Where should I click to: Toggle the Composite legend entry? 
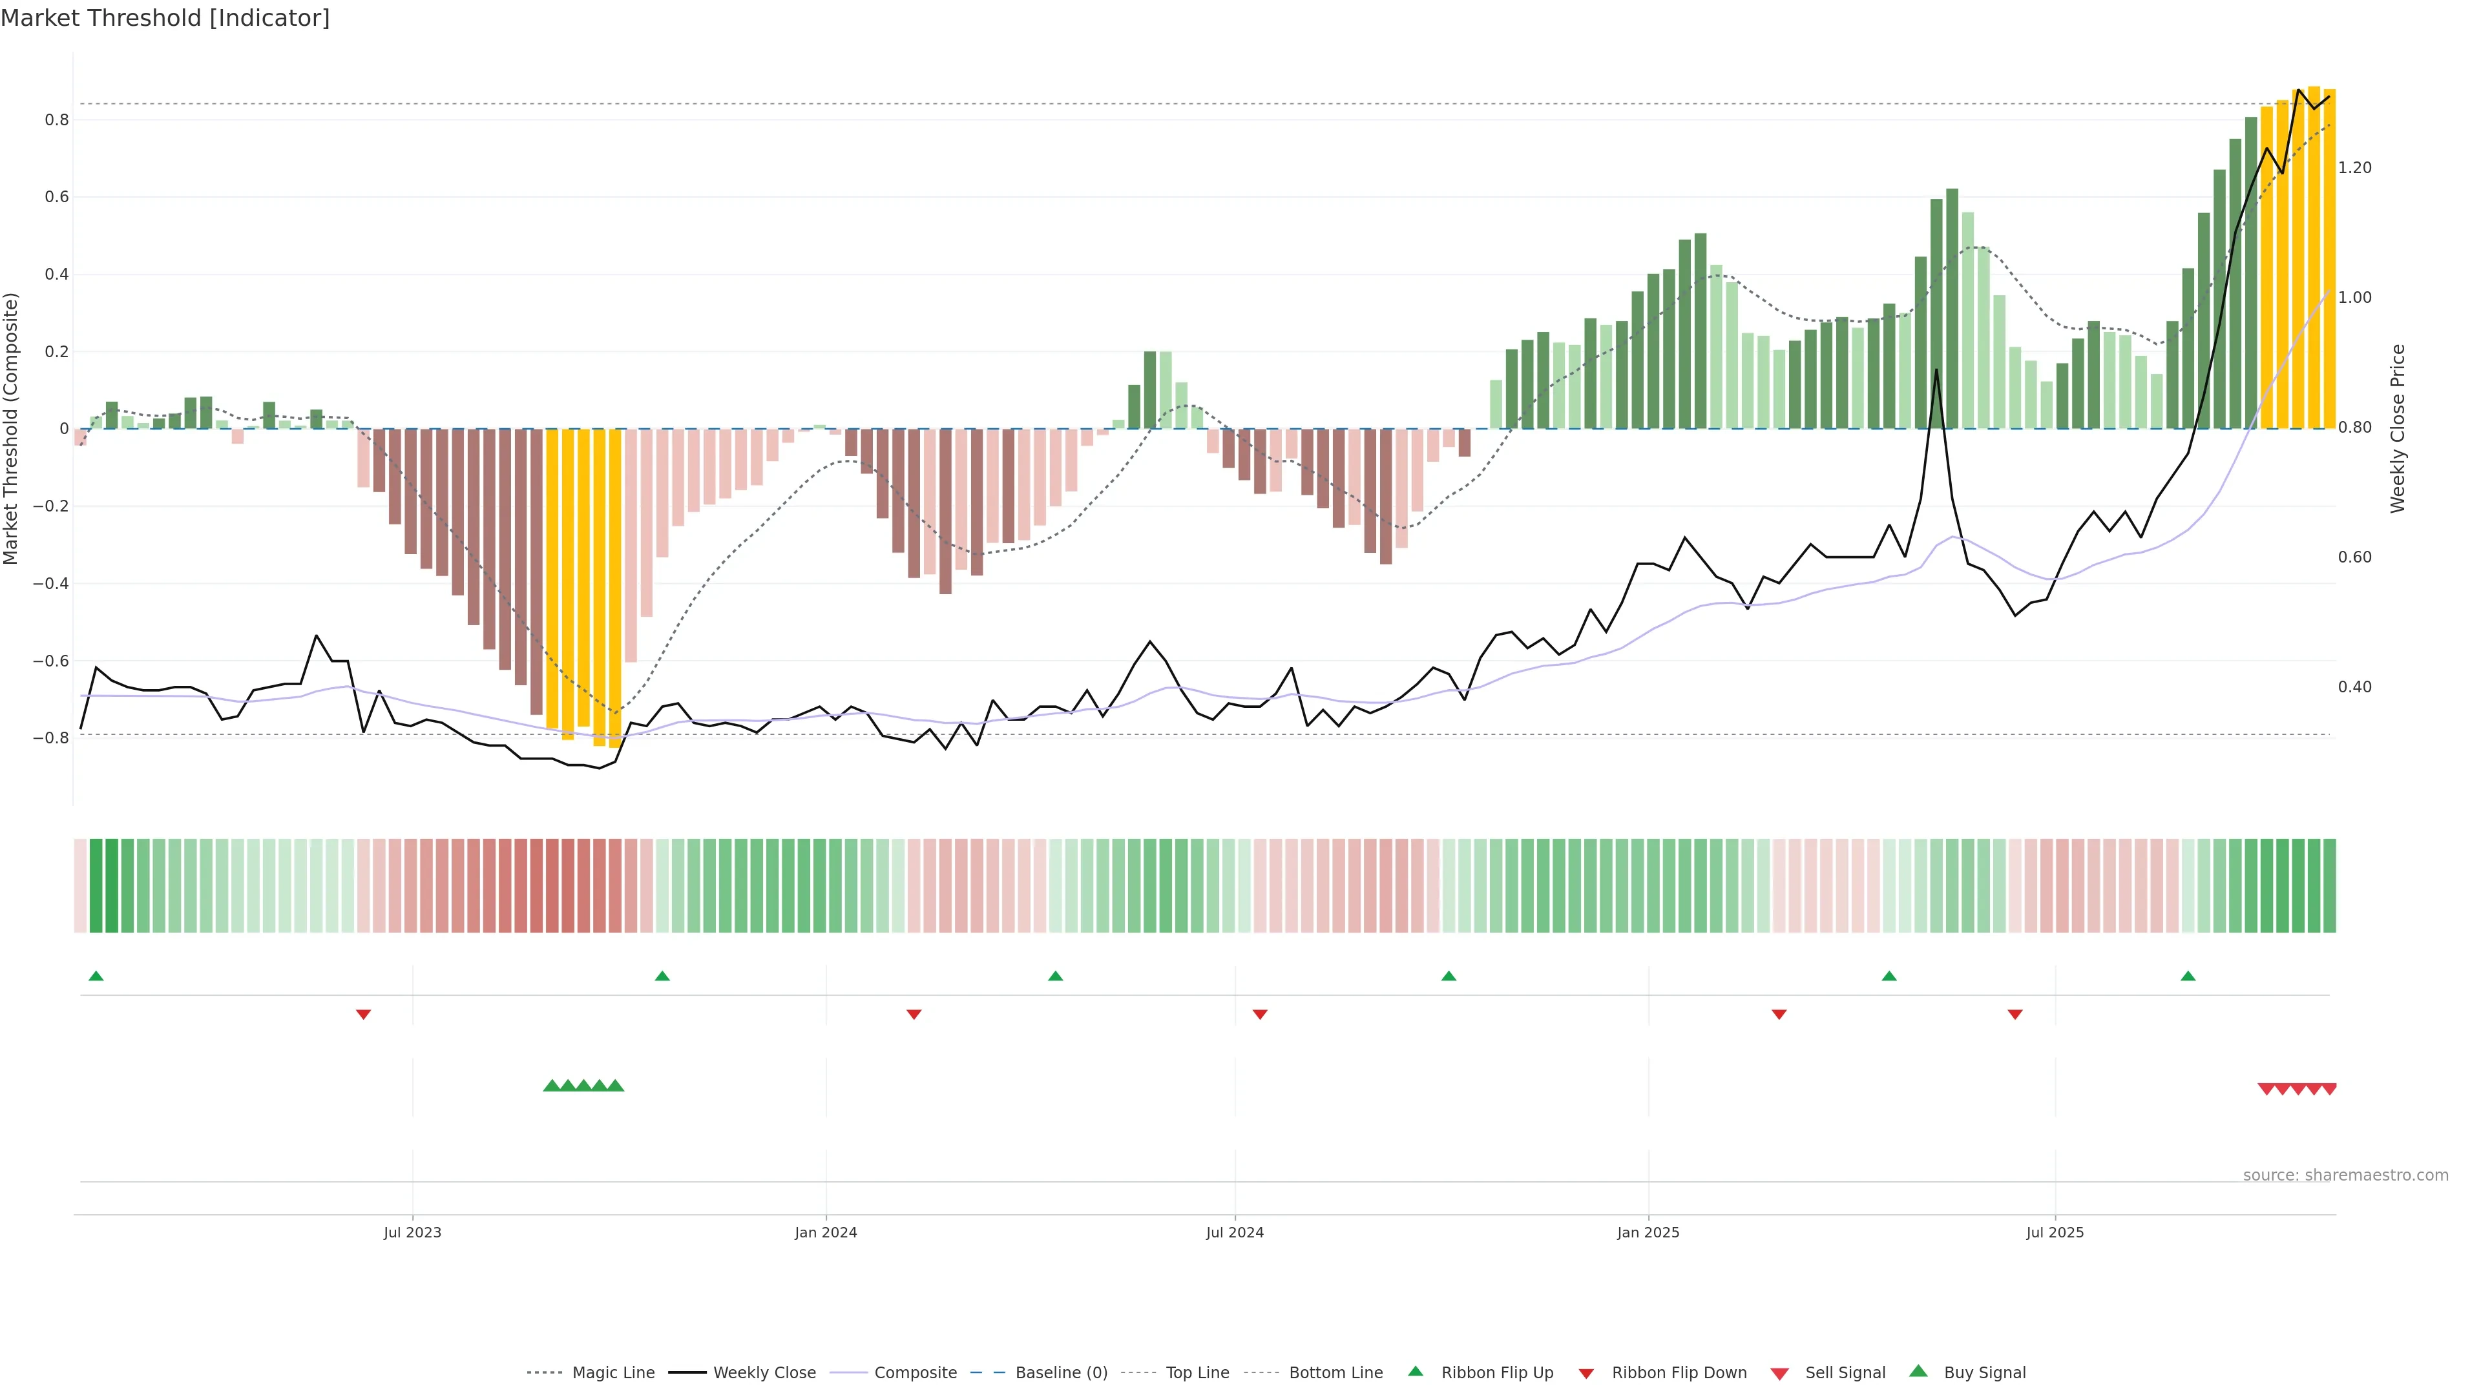click(x=915, y=1373)
